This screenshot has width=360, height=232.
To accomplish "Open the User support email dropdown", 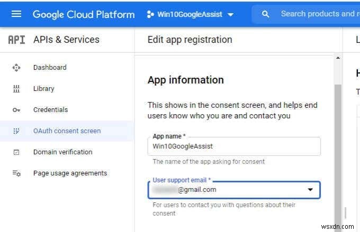I will tap(234, 190).
